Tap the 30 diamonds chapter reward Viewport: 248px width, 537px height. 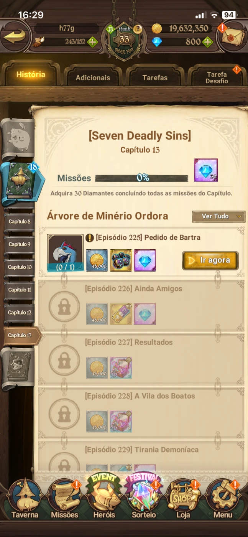pyautogui.click(x=206, y=170)
